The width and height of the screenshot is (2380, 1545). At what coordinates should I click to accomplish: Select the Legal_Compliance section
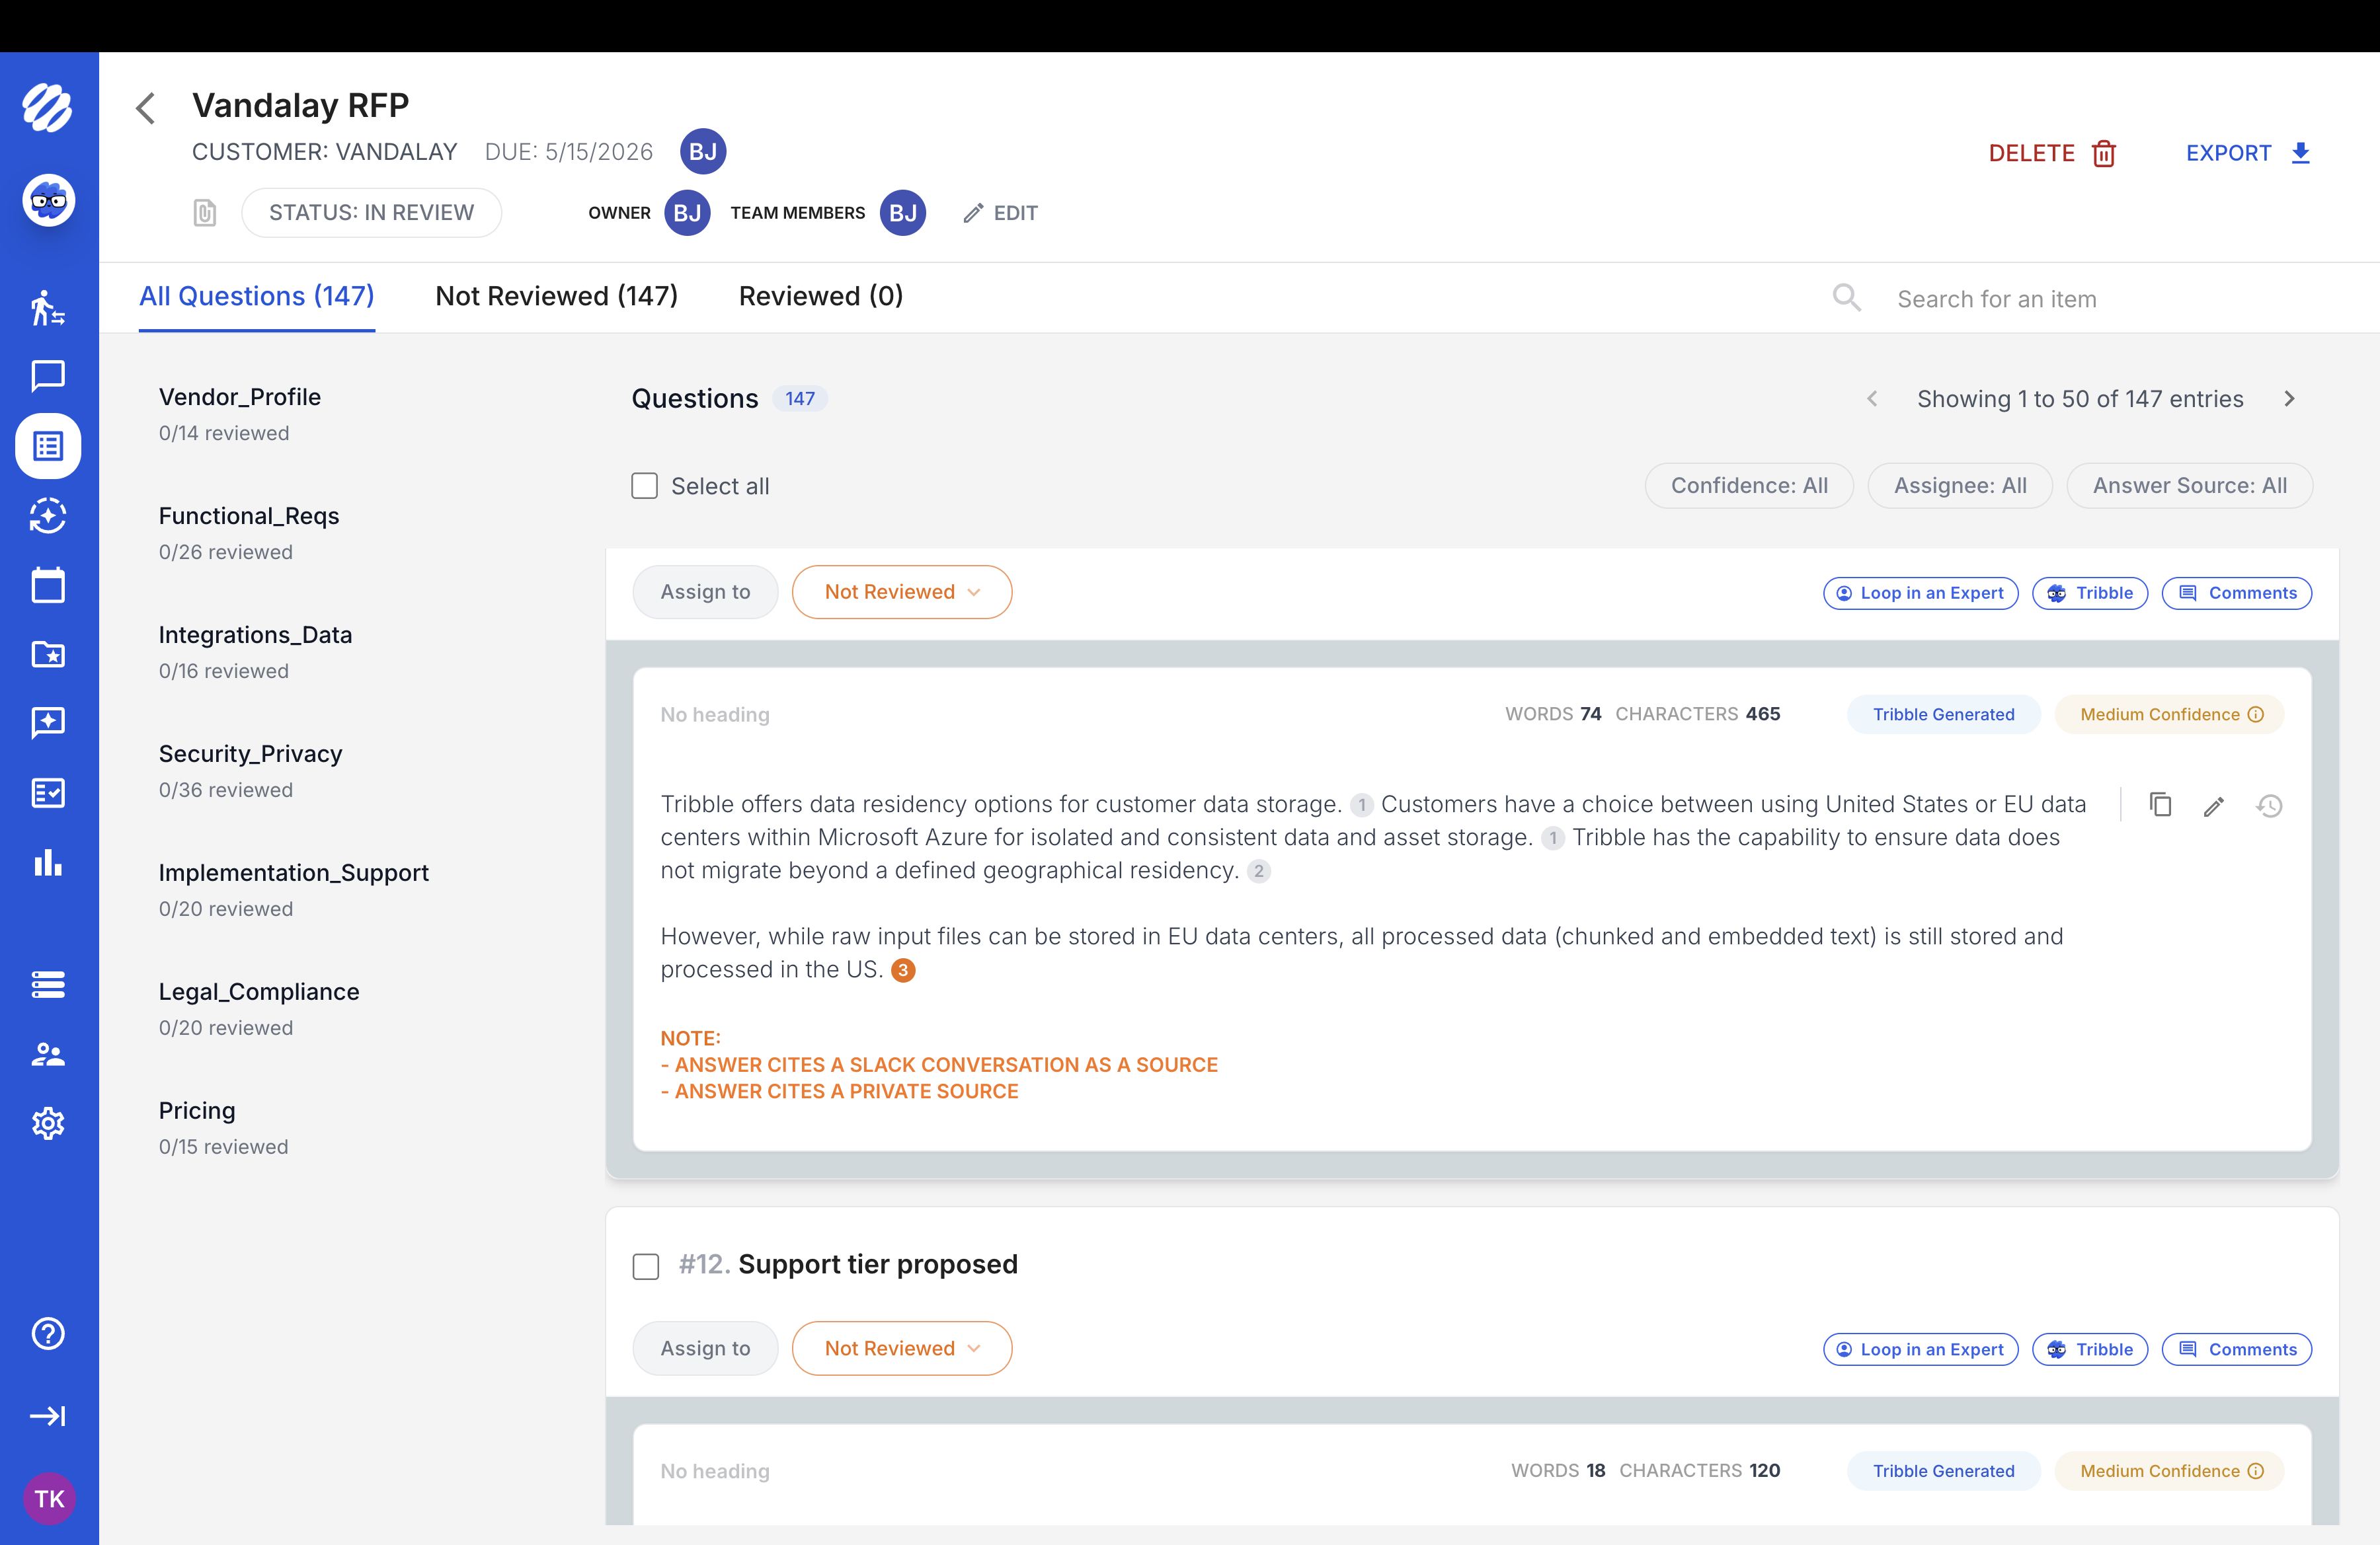[x=259, y=1008]
